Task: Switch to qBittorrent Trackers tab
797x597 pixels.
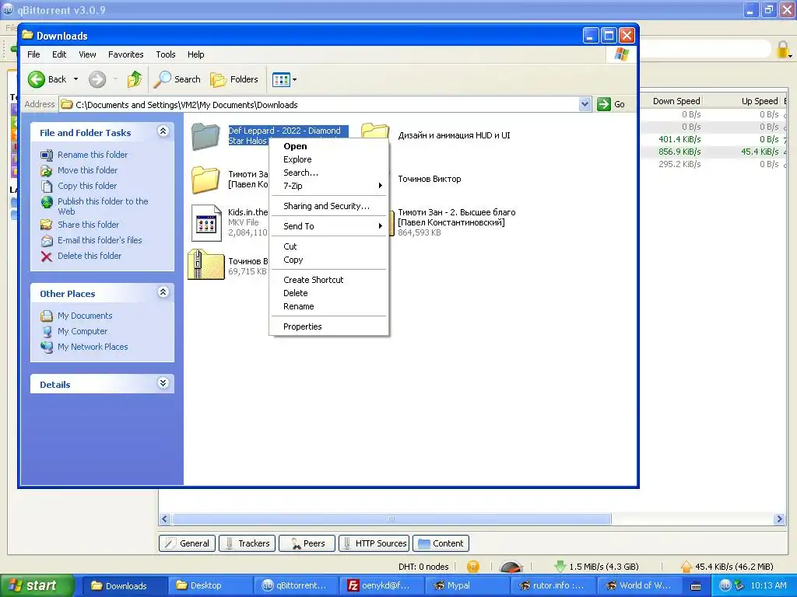Action: [x=247, y=543]
